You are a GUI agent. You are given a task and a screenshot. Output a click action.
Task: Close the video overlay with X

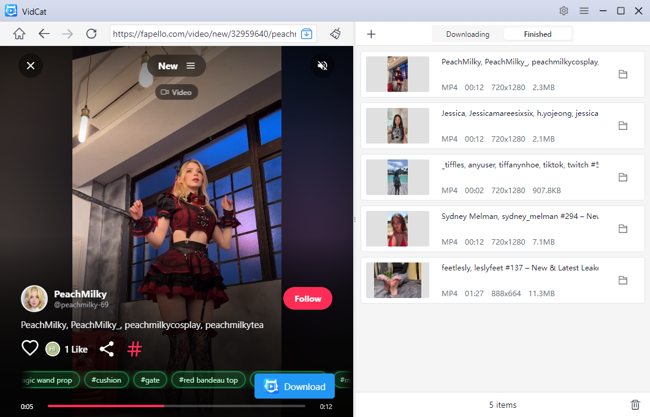pyautogui.click(x=31, y=66)
